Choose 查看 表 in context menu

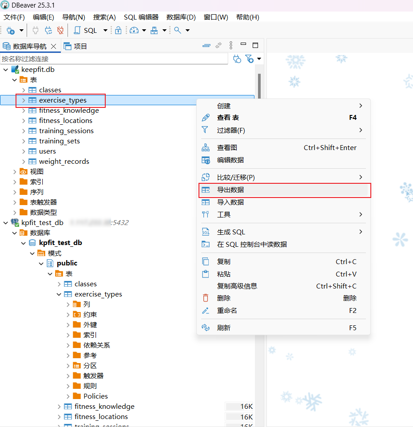click(283, 118)
